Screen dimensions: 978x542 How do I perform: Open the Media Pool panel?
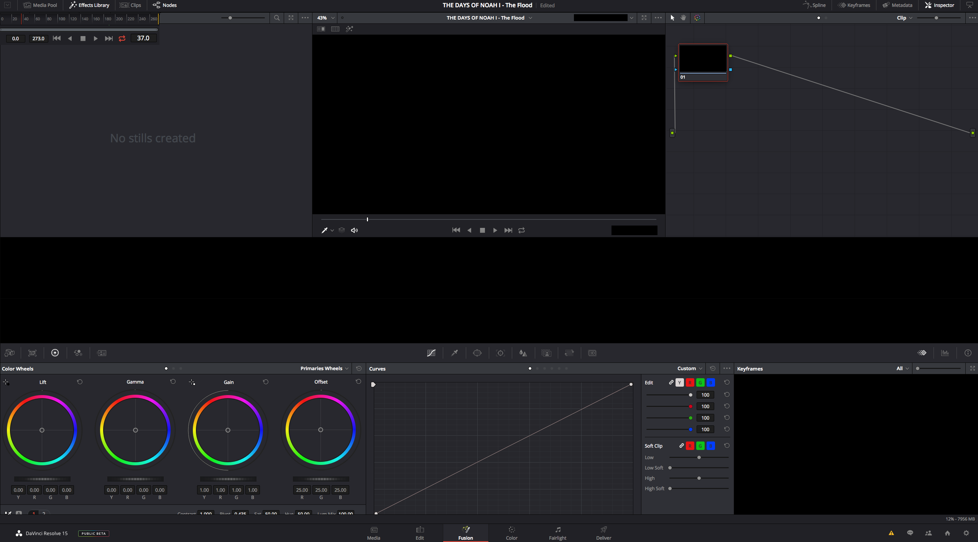[x=40, y=5]
